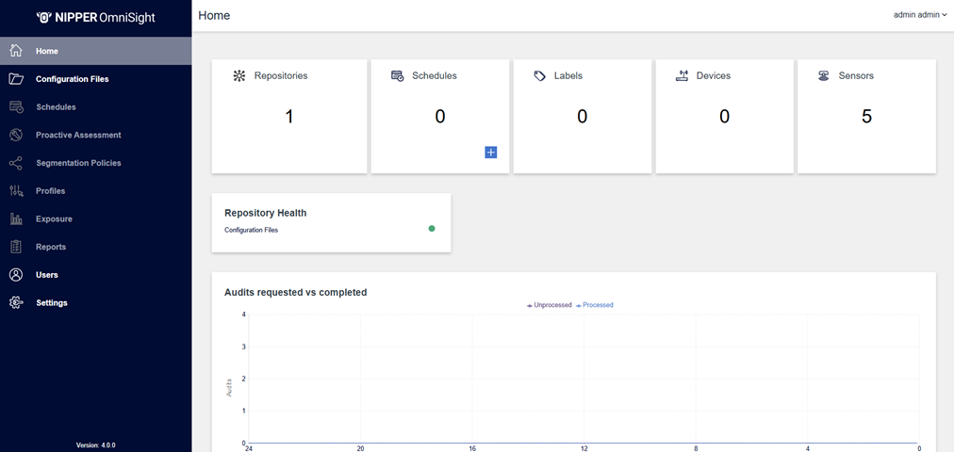Viewport: 954px width, 452px height.
Task: Click the Settings gear icon
Action: coord(16,303)
